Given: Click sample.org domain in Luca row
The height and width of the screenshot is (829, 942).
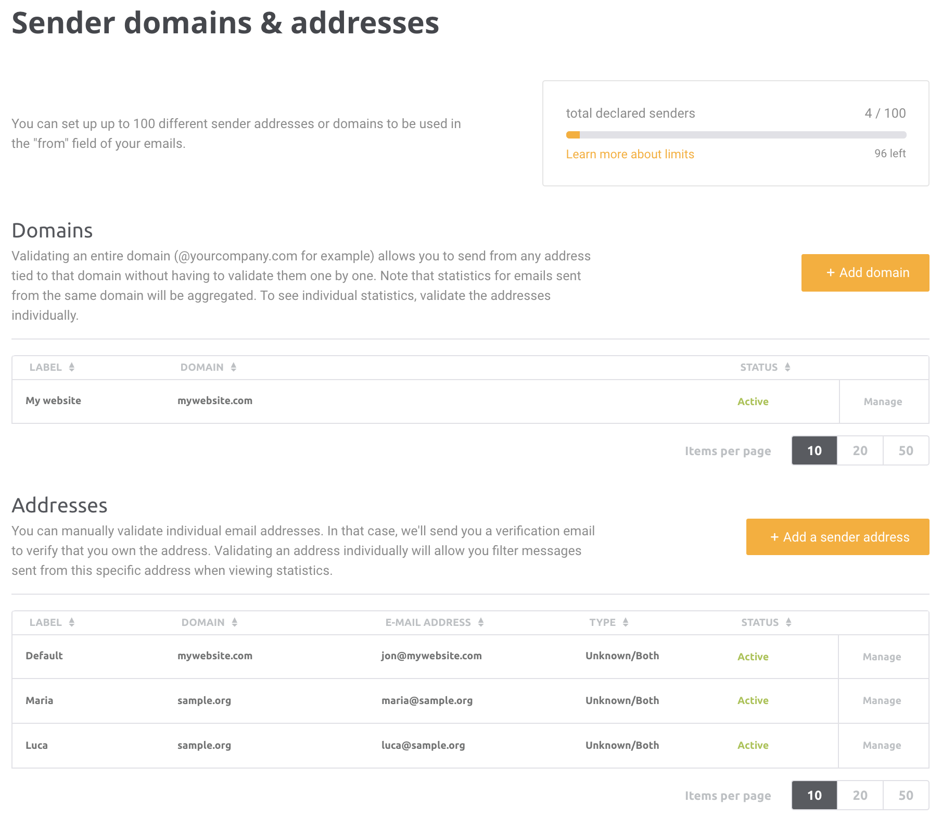Looking at the screenshot, I should click(204, 745).
